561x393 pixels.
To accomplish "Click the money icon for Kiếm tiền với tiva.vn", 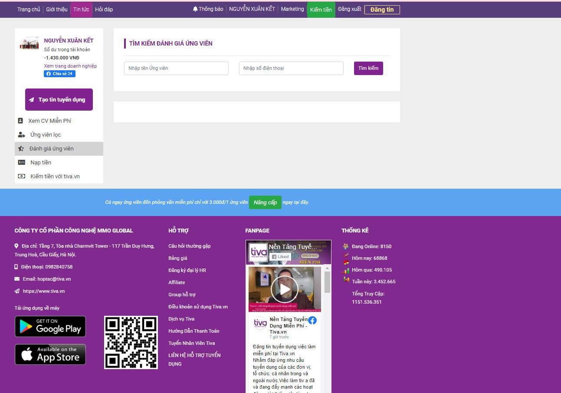I will tap(21, 177).
